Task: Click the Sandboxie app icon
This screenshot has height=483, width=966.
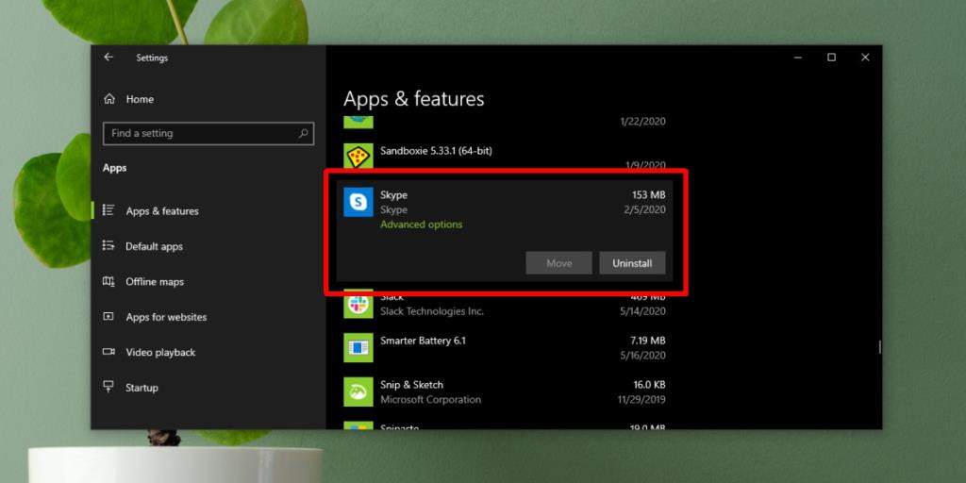Action: point(358,158)
